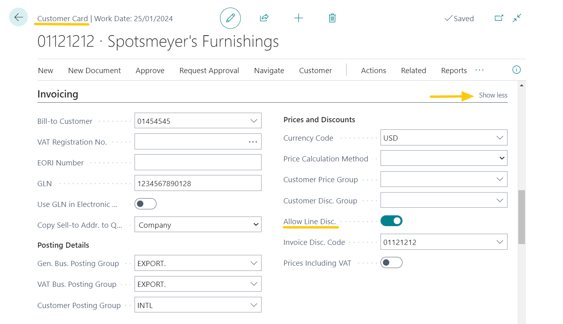This screenshot has width=563, height=324.
Task: Show more actions via ellipsis menu
Action: point(480,70)
